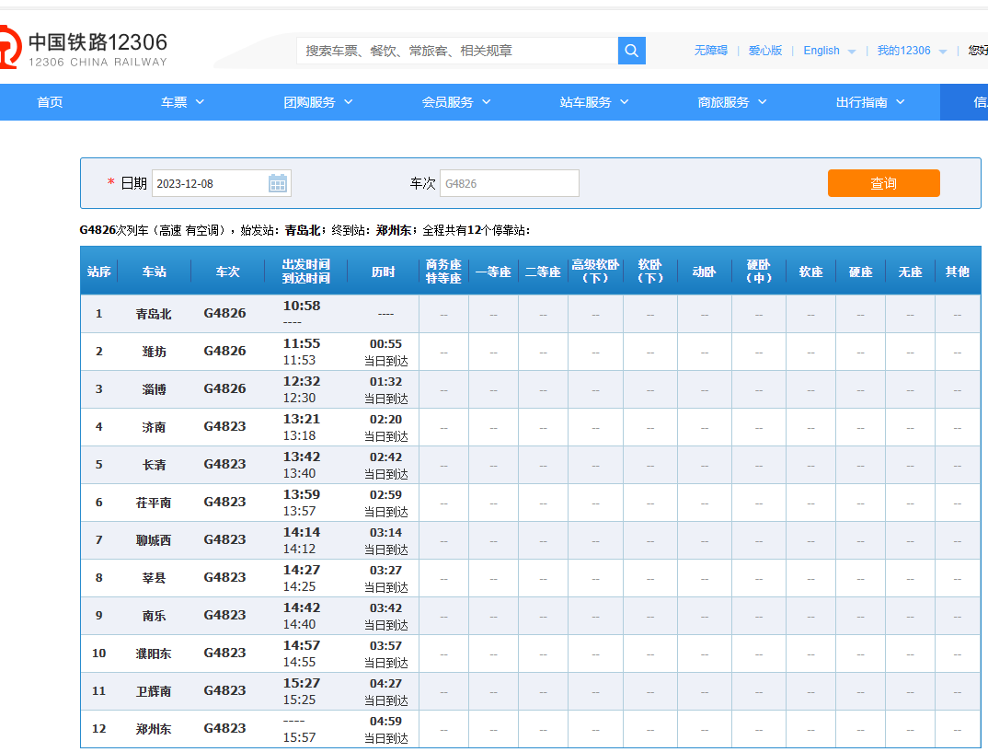This screenshot has height=752, width=988.
Task: Click the 高级软卧 column header
Action: pos(595,271)
